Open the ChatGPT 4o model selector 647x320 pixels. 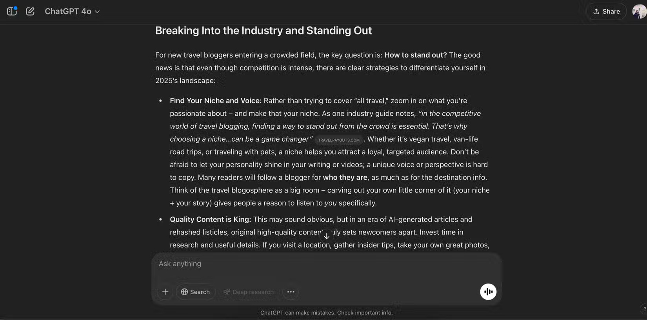tap(72, 11)
